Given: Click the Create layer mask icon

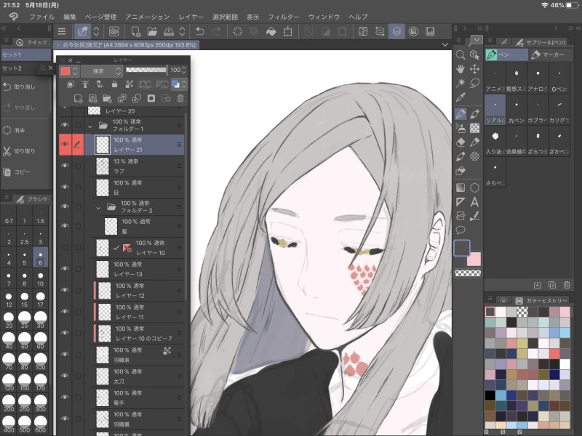Looking at the screenshot, I should coord(151,98).
